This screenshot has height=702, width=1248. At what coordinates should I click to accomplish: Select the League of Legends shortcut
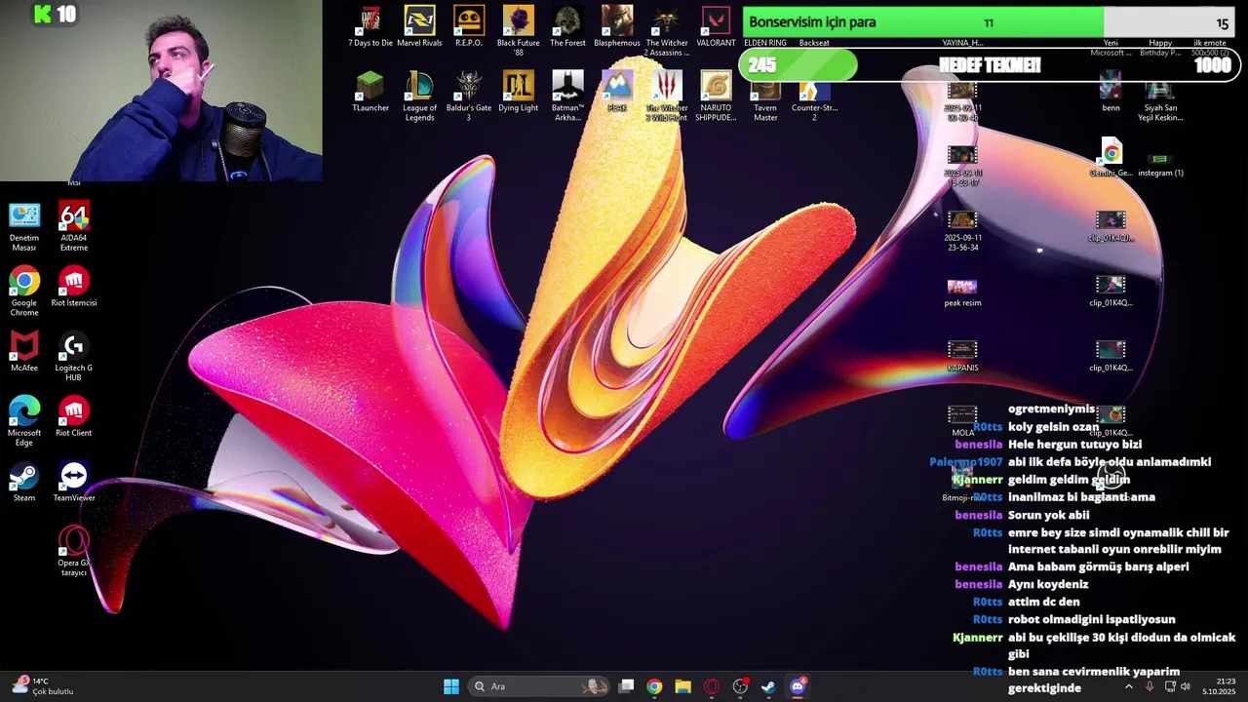click(x=419, y=96)
